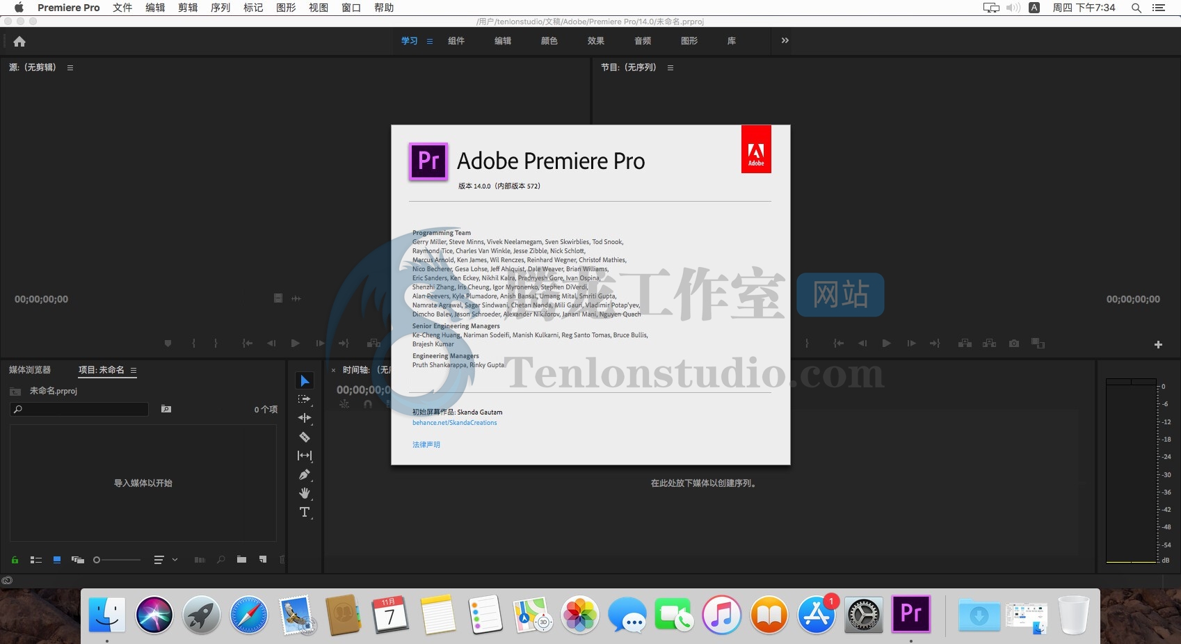Add marker in Source monitor

pos(168,344)
